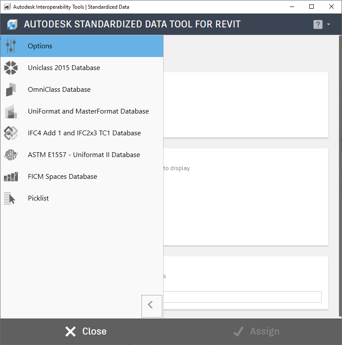Click the Standardized Data Tool logo
The image size is (342, 345).
coord(12,24)
